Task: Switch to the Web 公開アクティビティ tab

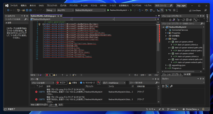Action: click(x=39, y=105)
